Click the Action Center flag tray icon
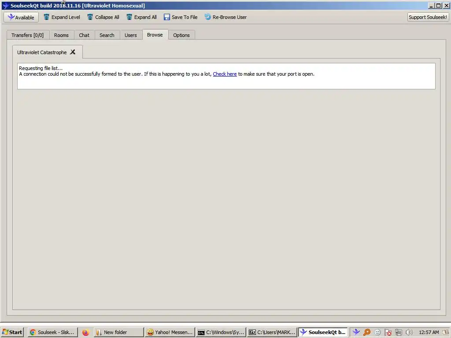The image size is (451, 338). [388, 332]
